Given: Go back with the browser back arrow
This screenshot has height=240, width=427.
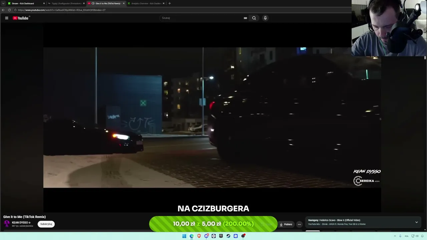Looking at the screenshot, I should [x=3, y=10].
